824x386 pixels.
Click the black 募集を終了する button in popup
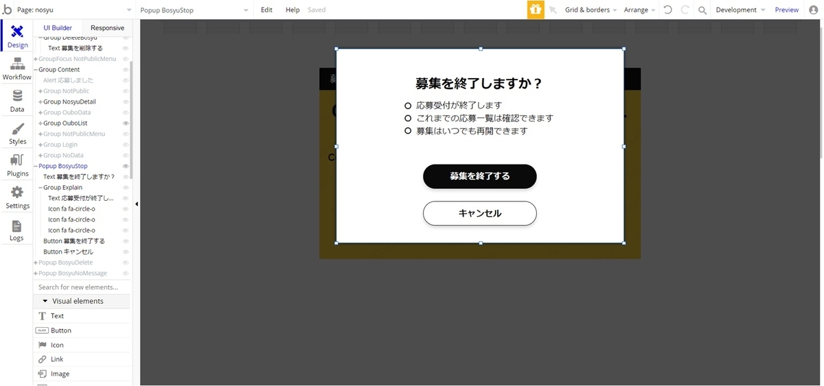479,176
